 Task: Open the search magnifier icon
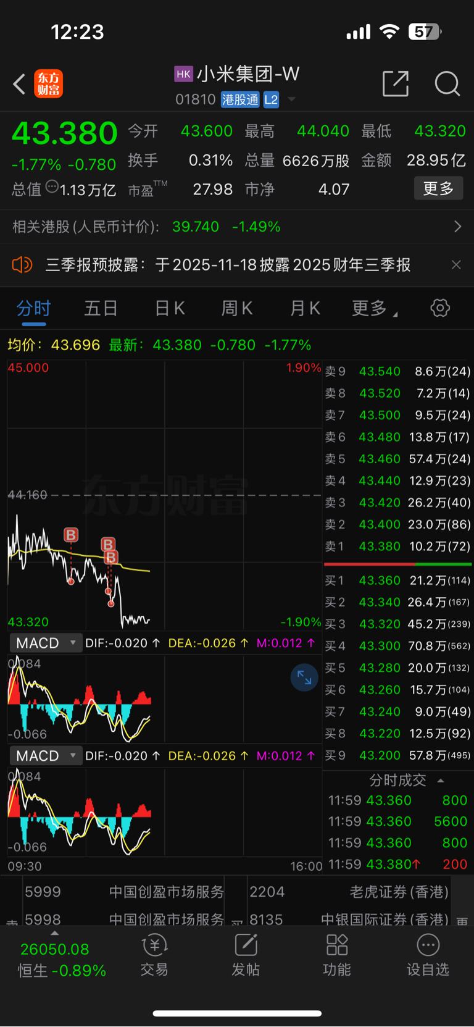pos(447,83)
